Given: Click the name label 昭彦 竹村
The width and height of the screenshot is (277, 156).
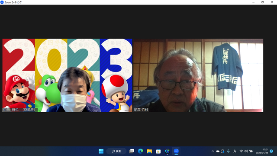Looking at the screenshot, I should pyautogui.click(x=141, y=110).
